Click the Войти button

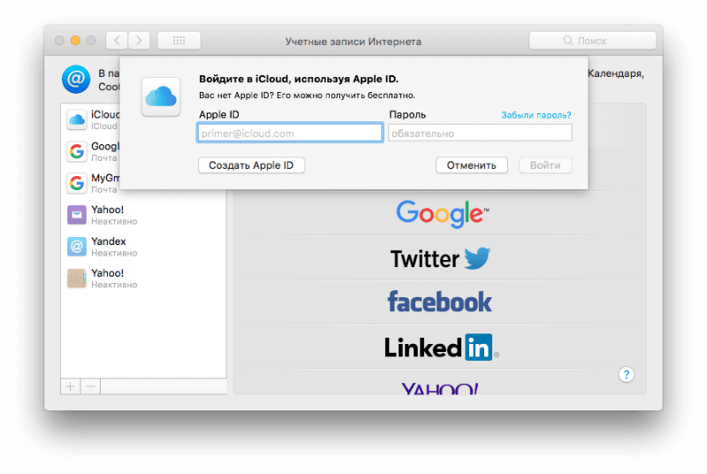click(x=545, y=165)
